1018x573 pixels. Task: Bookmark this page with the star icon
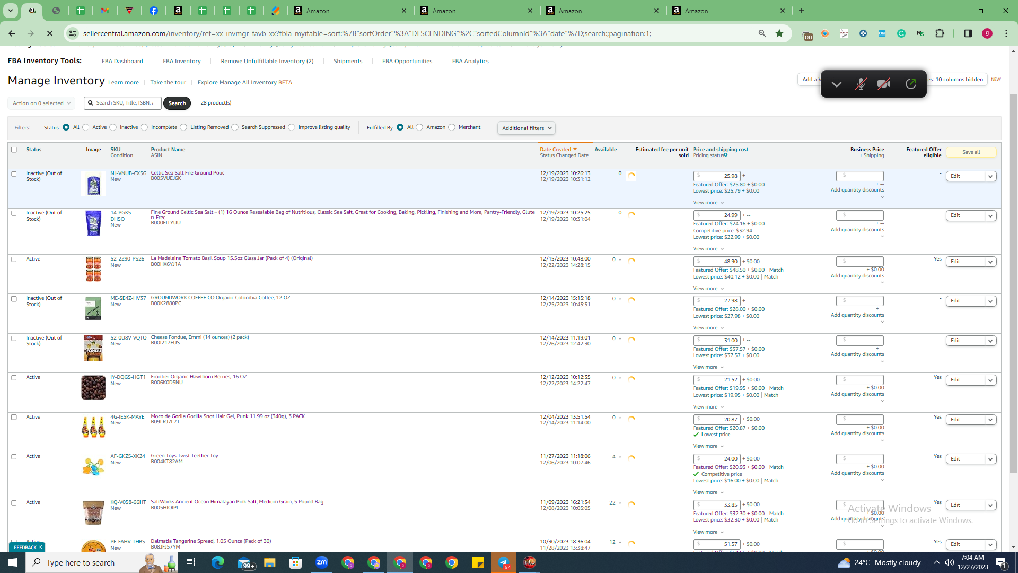[779, 33]
